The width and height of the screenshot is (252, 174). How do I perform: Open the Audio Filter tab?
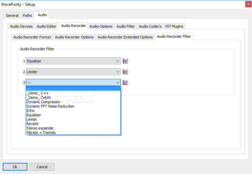[x=125, y=26]
